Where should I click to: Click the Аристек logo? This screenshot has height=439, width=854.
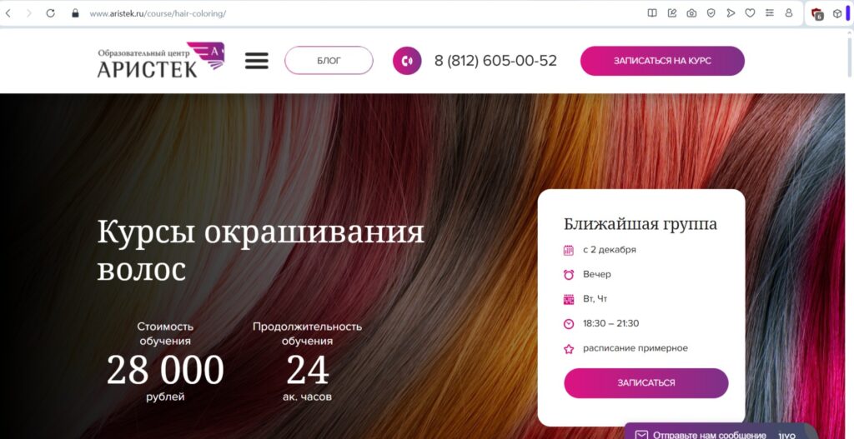click(x=161, y=60)
